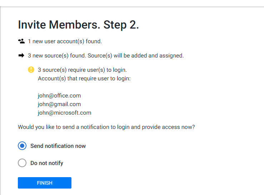Click the '1 new user account(s) found' message
This screenshot has width=264, height=195.
pyautogui.click(x=65, y=41)
